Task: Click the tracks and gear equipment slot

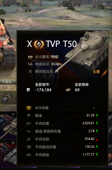Action: point(7,98)
